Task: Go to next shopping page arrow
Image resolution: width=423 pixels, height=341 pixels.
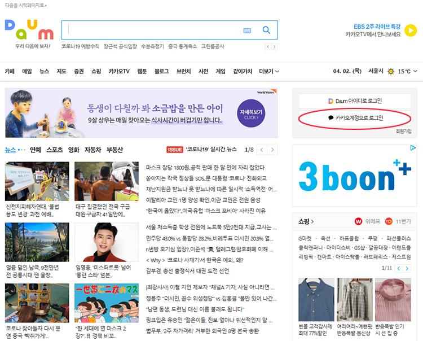Action: tap(407, 268)
